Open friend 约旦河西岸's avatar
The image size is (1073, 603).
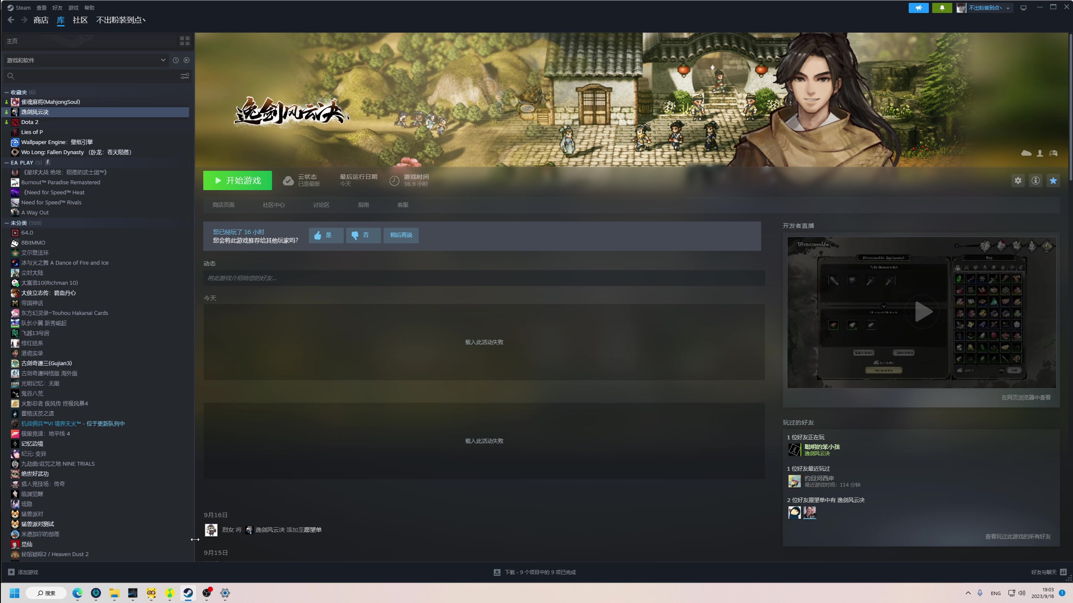coord(794,481)
